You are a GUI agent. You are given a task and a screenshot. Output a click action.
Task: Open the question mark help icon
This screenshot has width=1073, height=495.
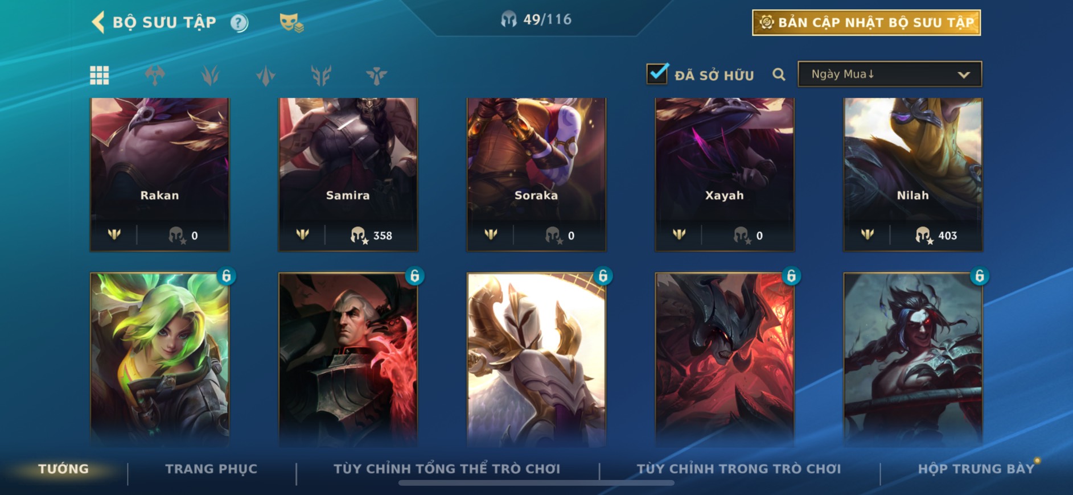(239, 23)
